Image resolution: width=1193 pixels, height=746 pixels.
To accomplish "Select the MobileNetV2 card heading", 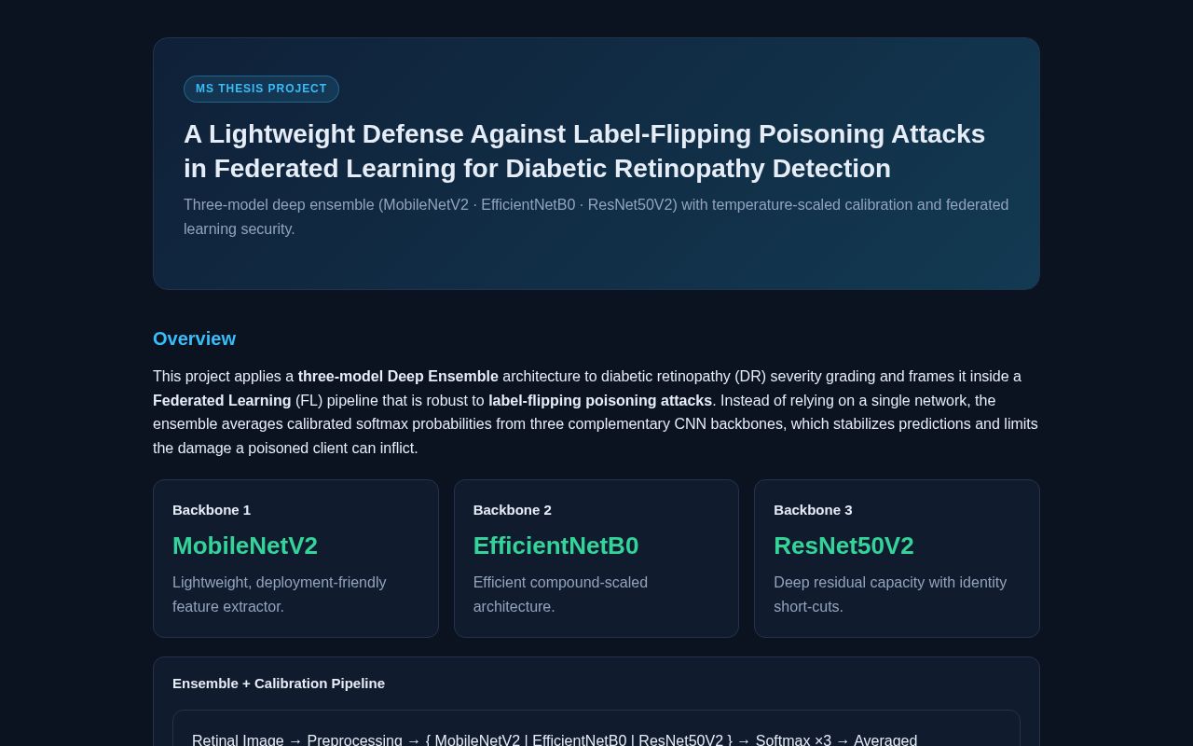I will click(245, 546).
